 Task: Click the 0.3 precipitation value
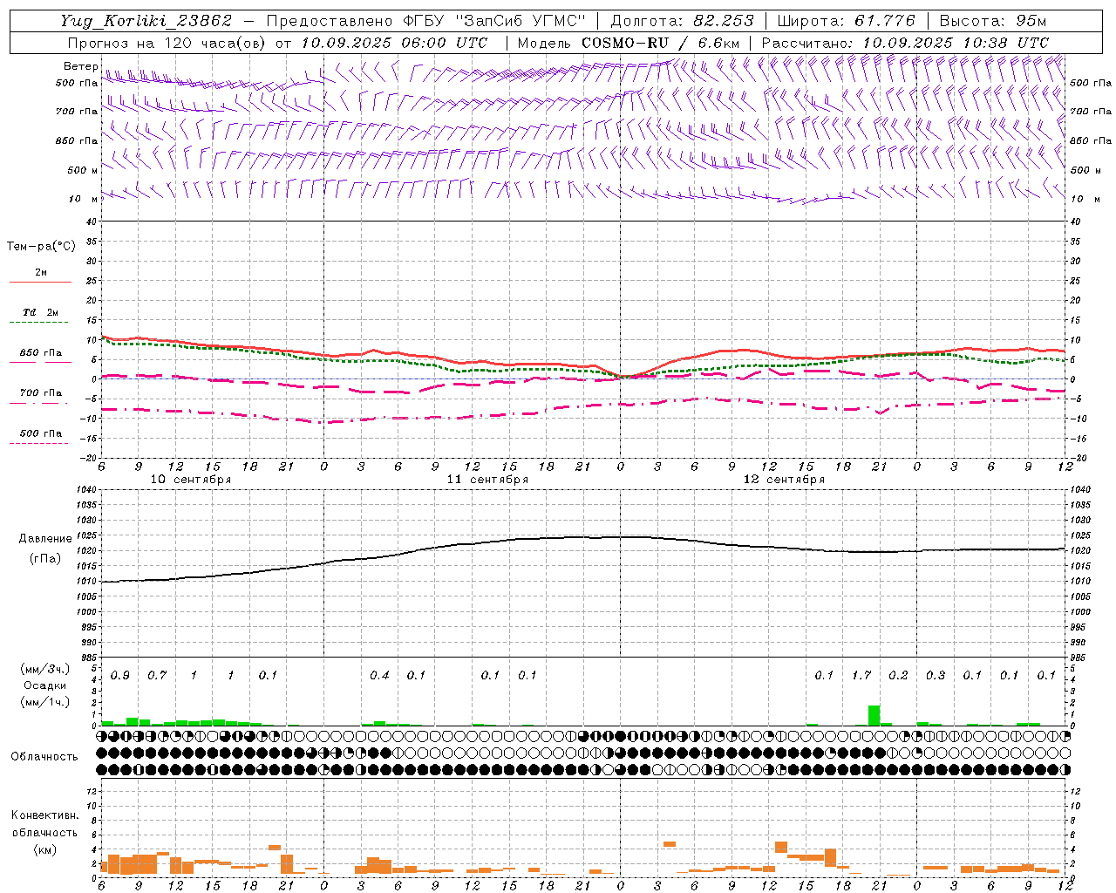936,676
